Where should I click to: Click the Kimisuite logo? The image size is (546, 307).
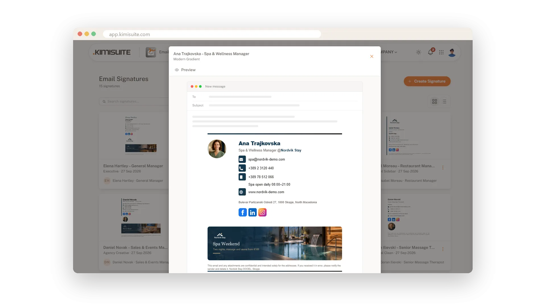click(112, 52)
